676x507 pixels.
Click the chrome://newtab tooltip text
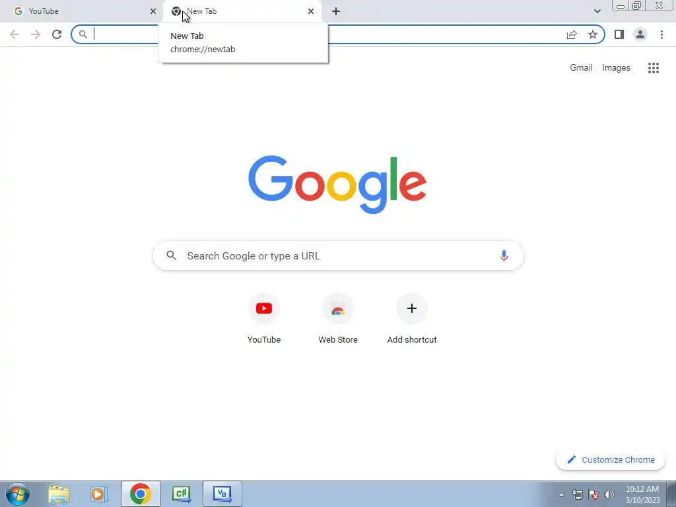[x=203, y=49]
